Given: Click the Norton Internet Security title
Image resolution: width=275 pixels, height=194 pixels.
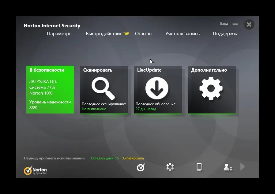Looking at the screenshot, I should tap(52, 26).
